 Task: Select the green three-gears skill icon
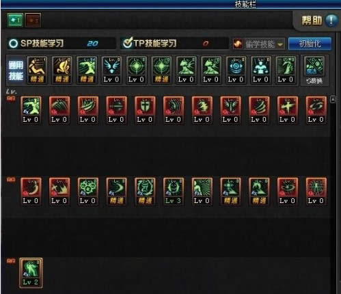tap(87, 191)
